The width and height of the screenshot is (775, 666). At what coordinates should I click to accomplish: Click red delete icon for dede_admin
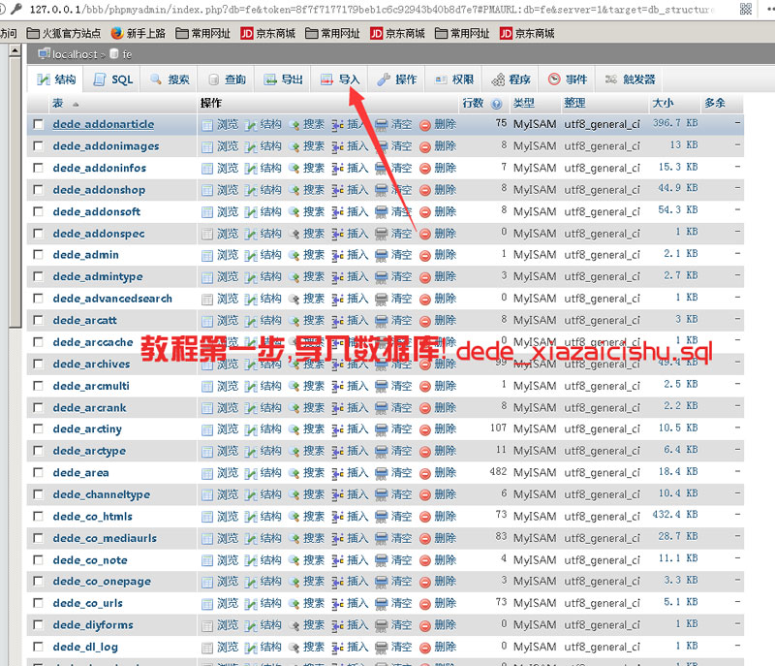[x=424, y=255]
